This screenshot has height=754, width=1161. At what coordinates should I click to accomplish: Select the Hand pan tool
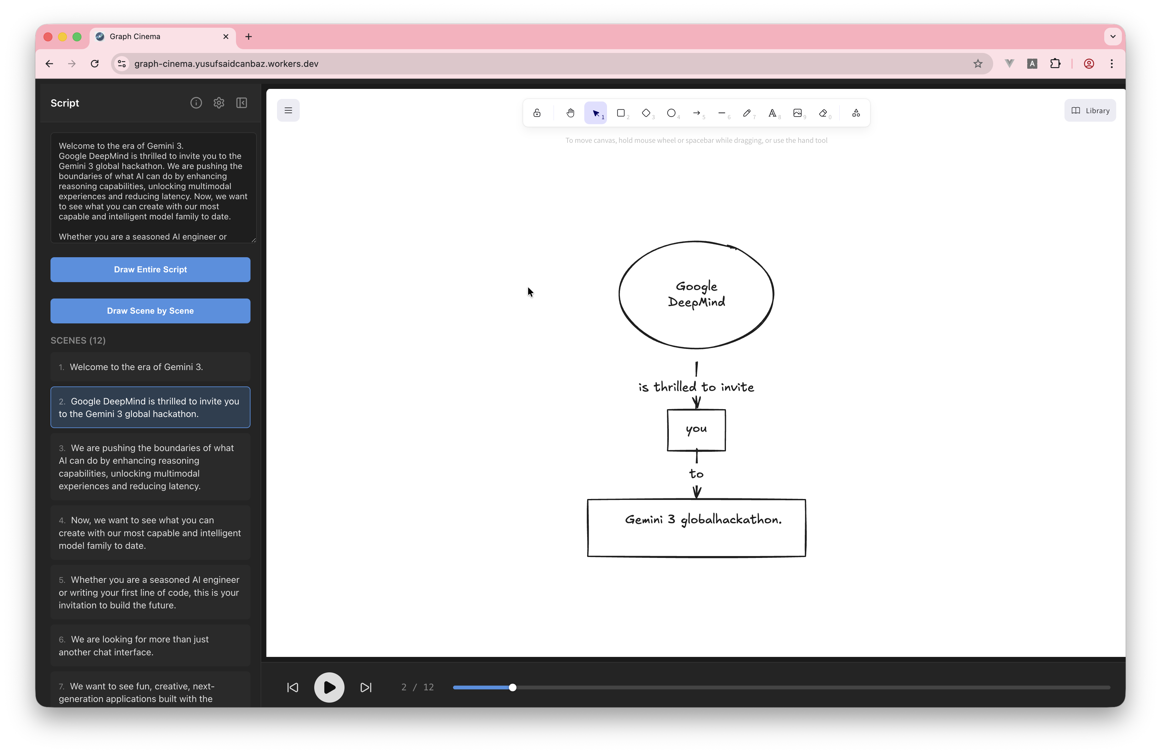pyautogui.click(x=570, y=113)
